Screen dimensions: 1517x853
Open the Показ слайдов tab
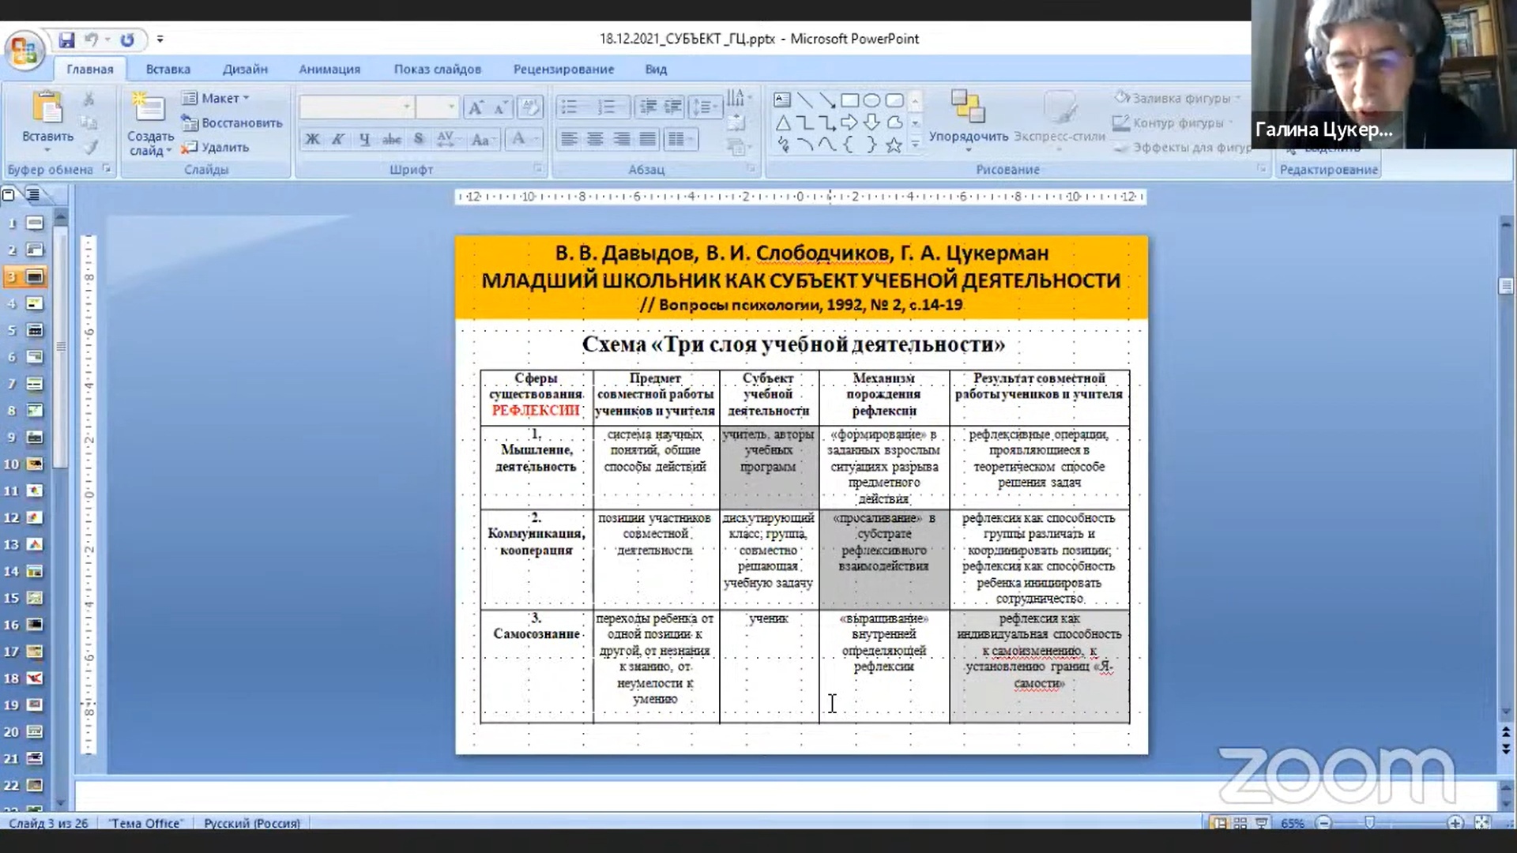(437, 70)
